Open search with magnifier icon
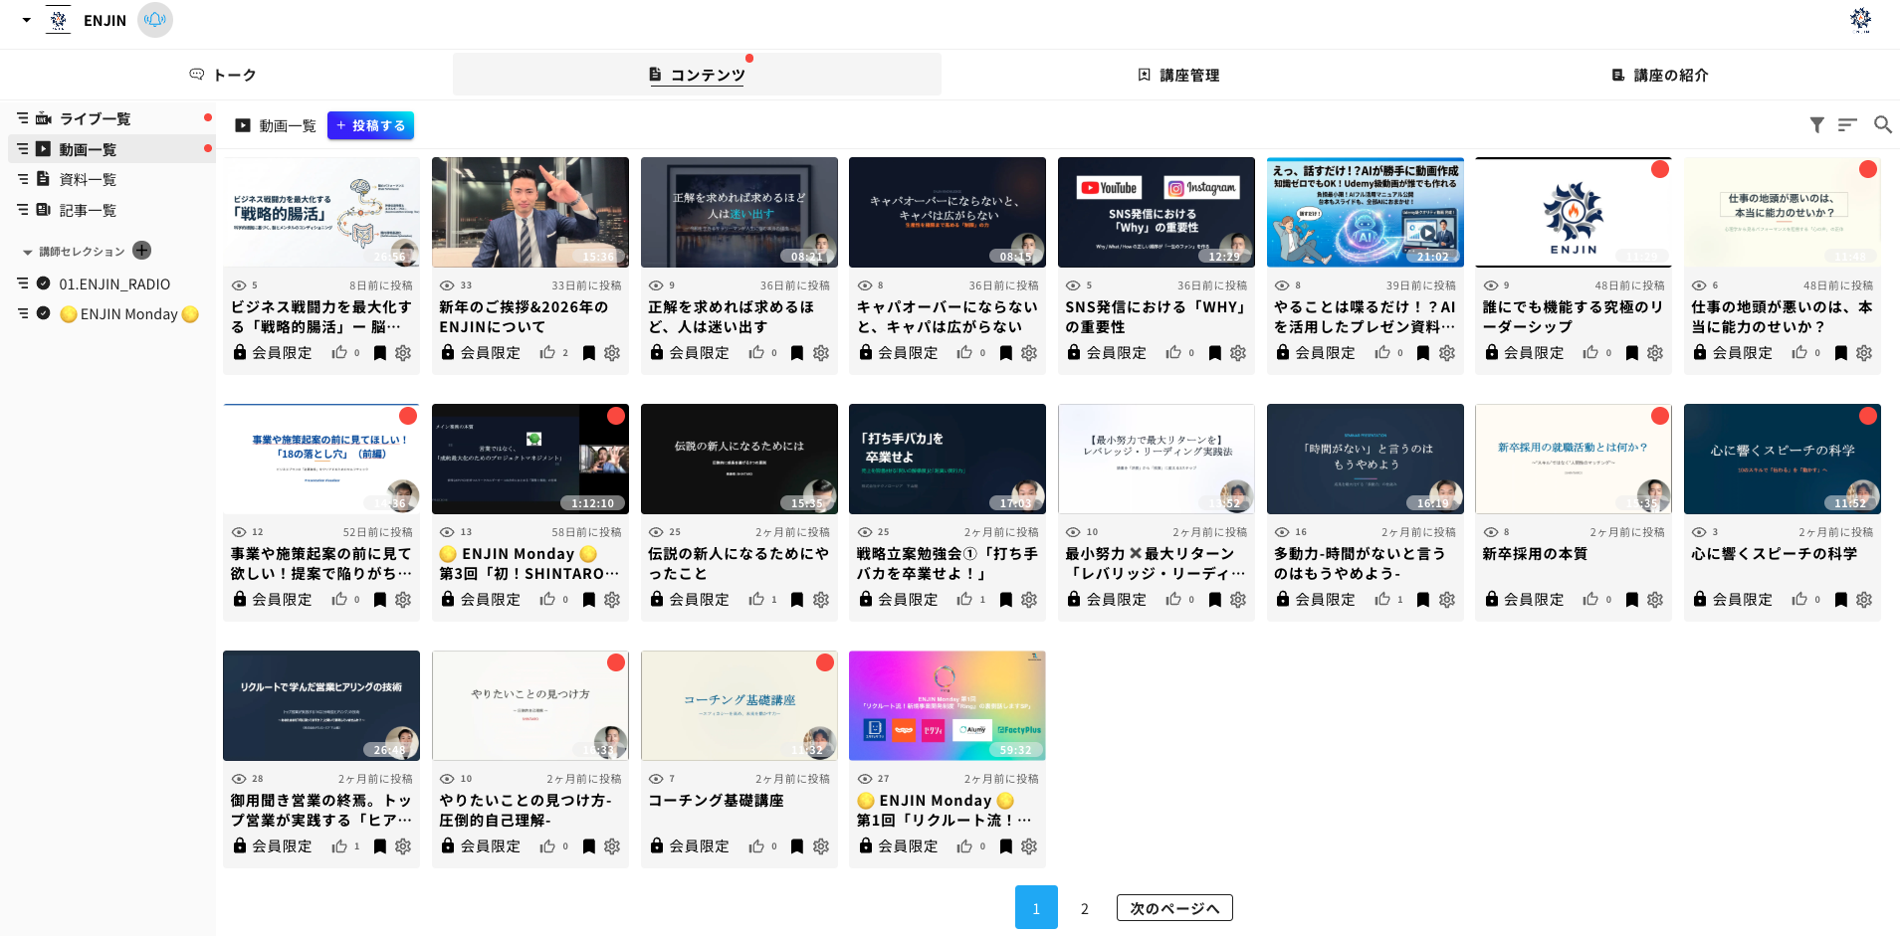The height and width of the screenshot is (936, 1900). tap(1882, 124)
